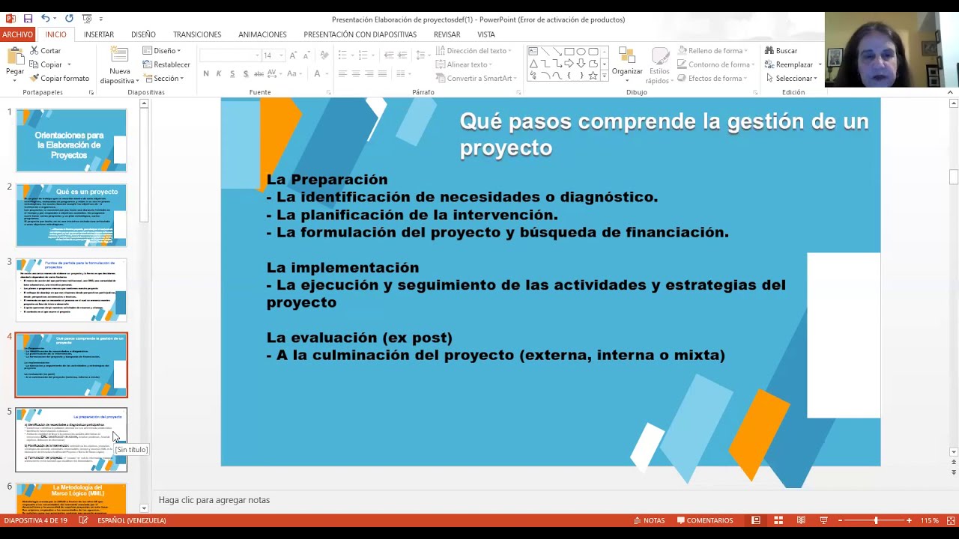The height and width of the screenshot is (539, 959).
Task: Click ESPAÑOL (VENEZUELA) language indicator
Action: click(x=131, y=520)
